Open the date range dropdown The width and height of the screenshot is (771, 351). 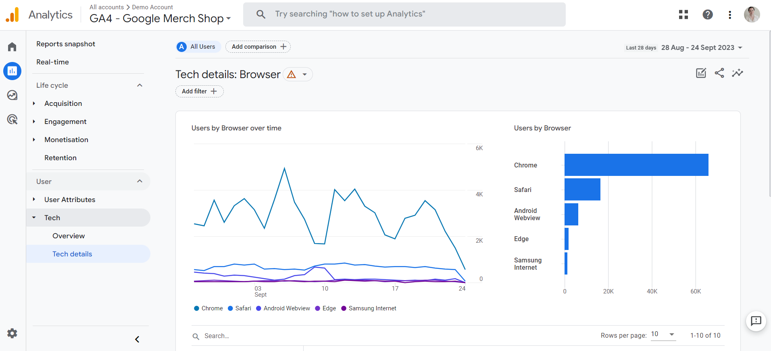pos(702,47)
